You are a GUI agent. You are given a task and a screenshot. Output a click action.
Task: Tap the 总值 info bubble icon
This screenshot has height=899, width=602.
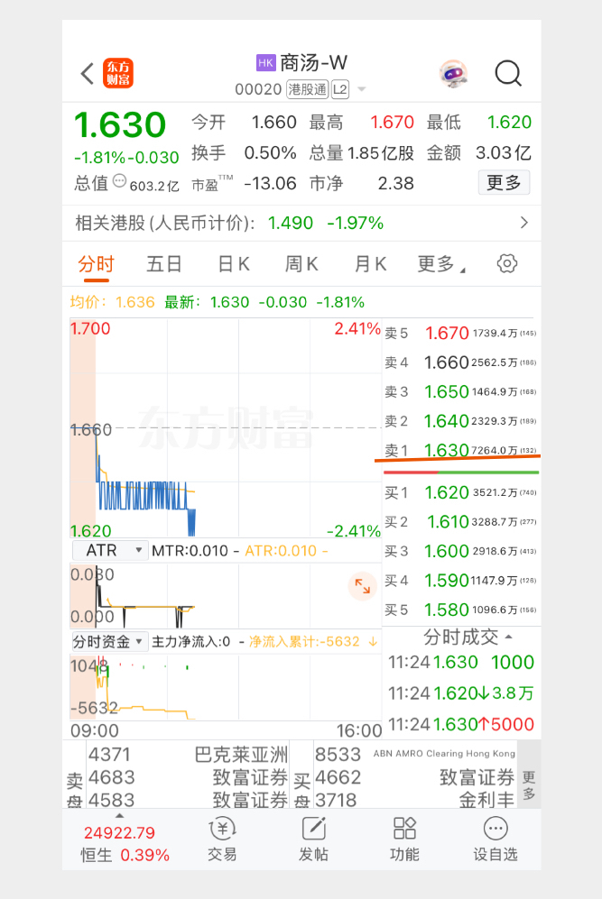[119, 181]
